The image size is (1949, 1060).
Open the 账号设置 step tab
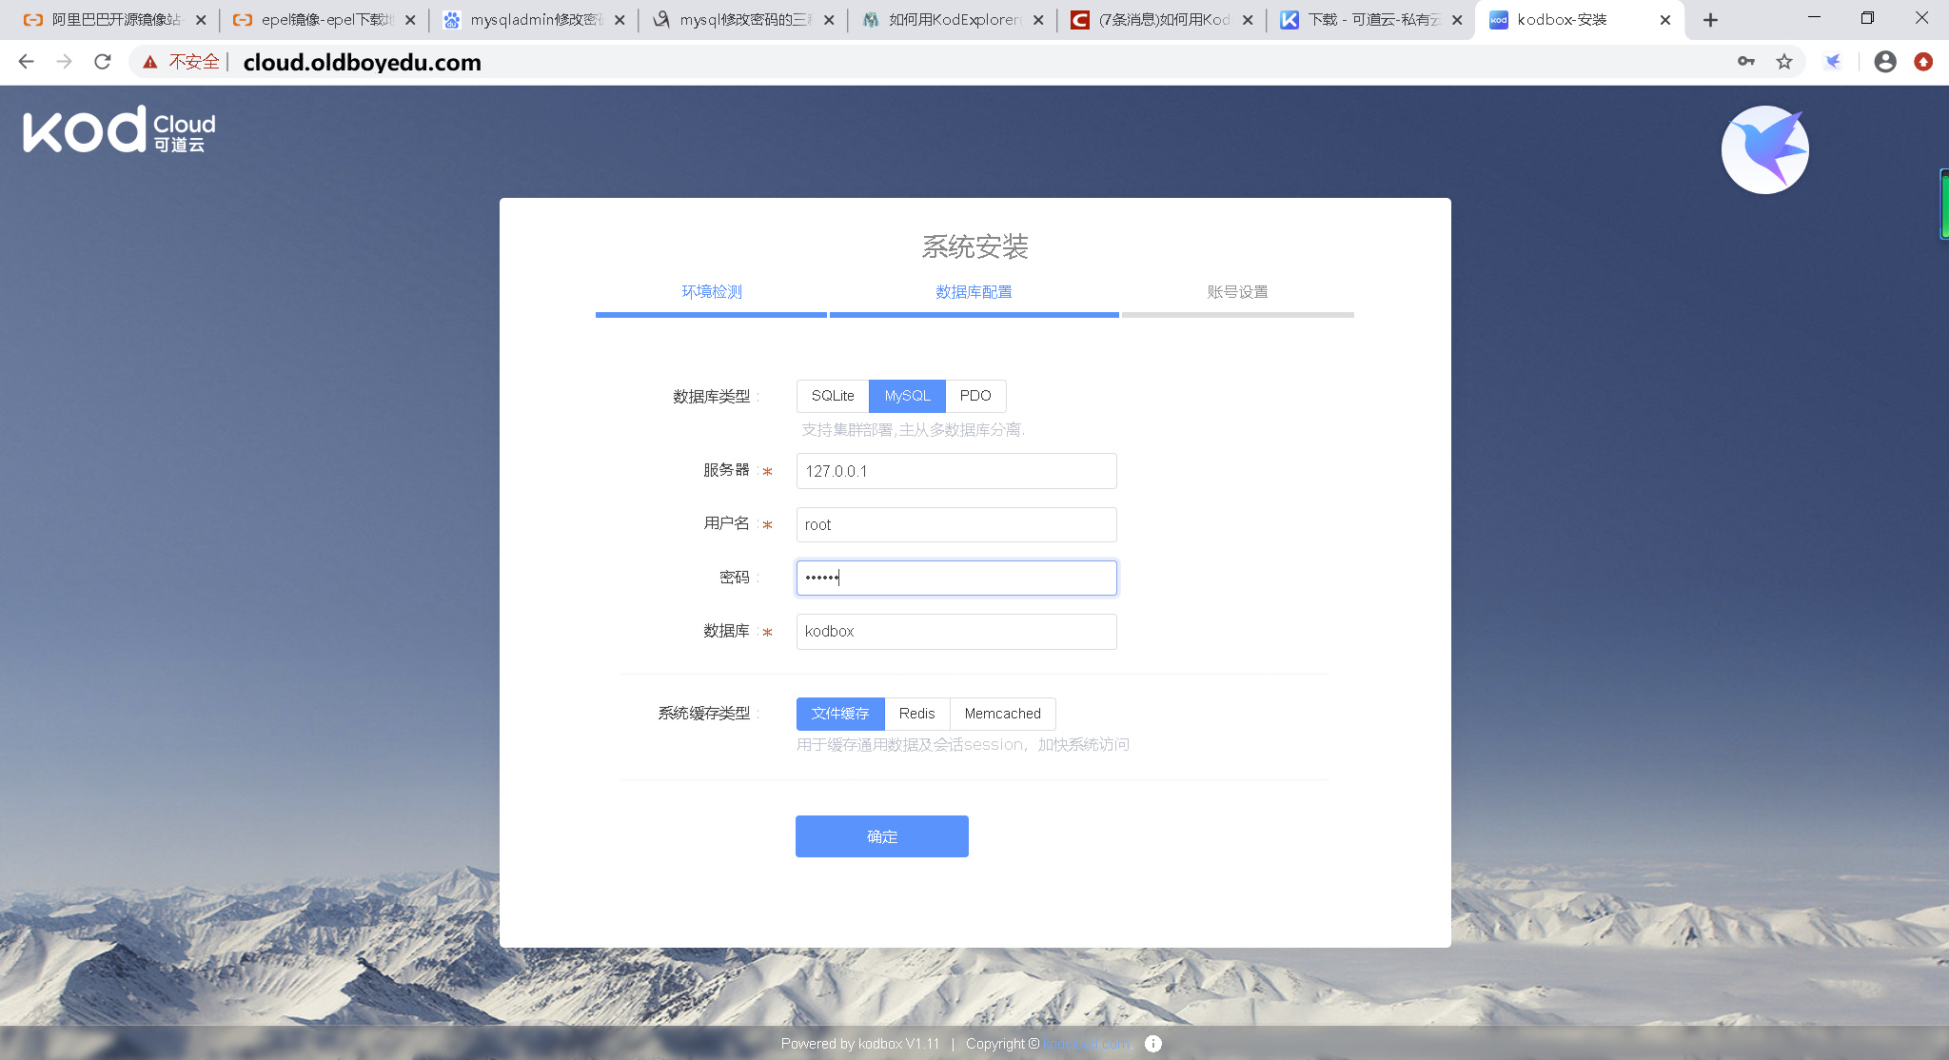pos(1237,292)
